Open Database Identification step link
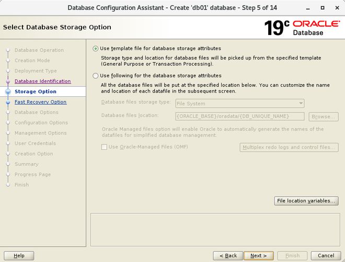This screenshot has height=262, width=345. [43, 81]
